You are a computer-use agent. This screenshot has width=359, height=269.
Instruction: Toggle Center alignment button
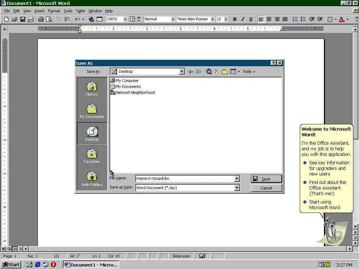(x=269, y=19)
